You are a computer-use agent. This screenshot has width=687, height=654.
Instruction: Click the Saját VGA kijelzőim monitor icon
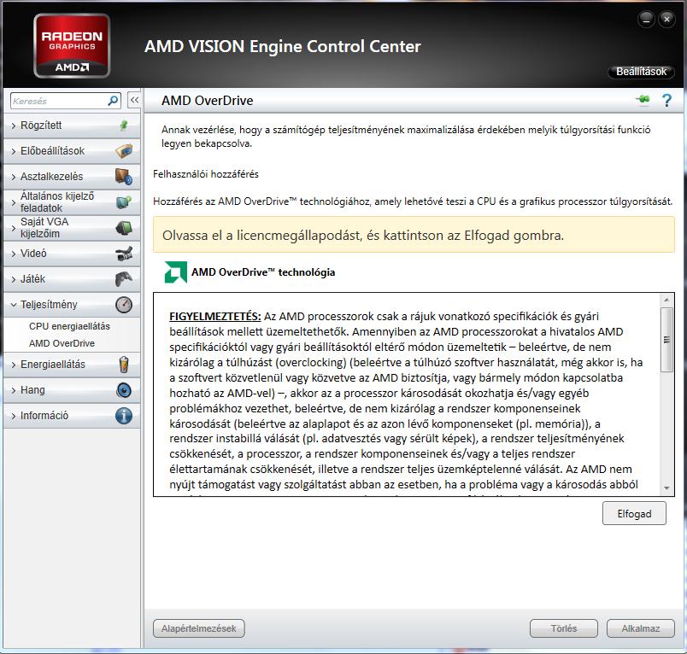pyautogui.click(x=124, y=228)
